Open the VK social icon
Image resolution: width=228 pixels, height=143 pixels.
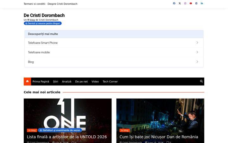pyautogui.click(x=196, y=3)
